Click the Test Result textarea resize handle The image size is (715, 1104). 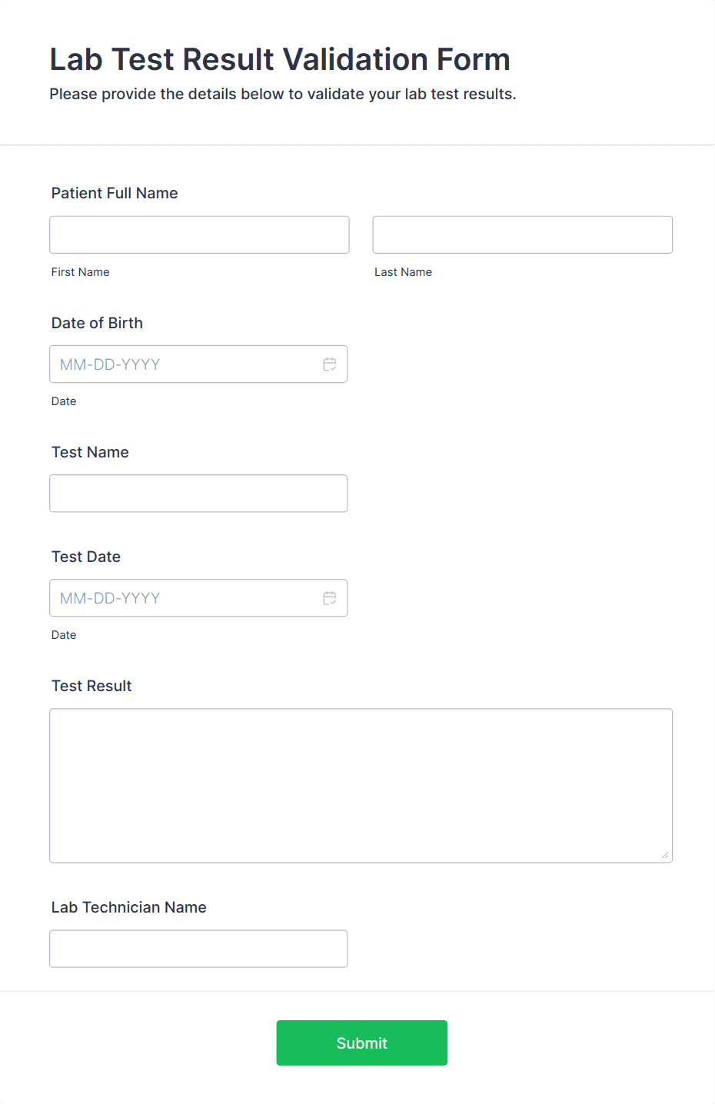pyautogui.click(x=665, y=855)
